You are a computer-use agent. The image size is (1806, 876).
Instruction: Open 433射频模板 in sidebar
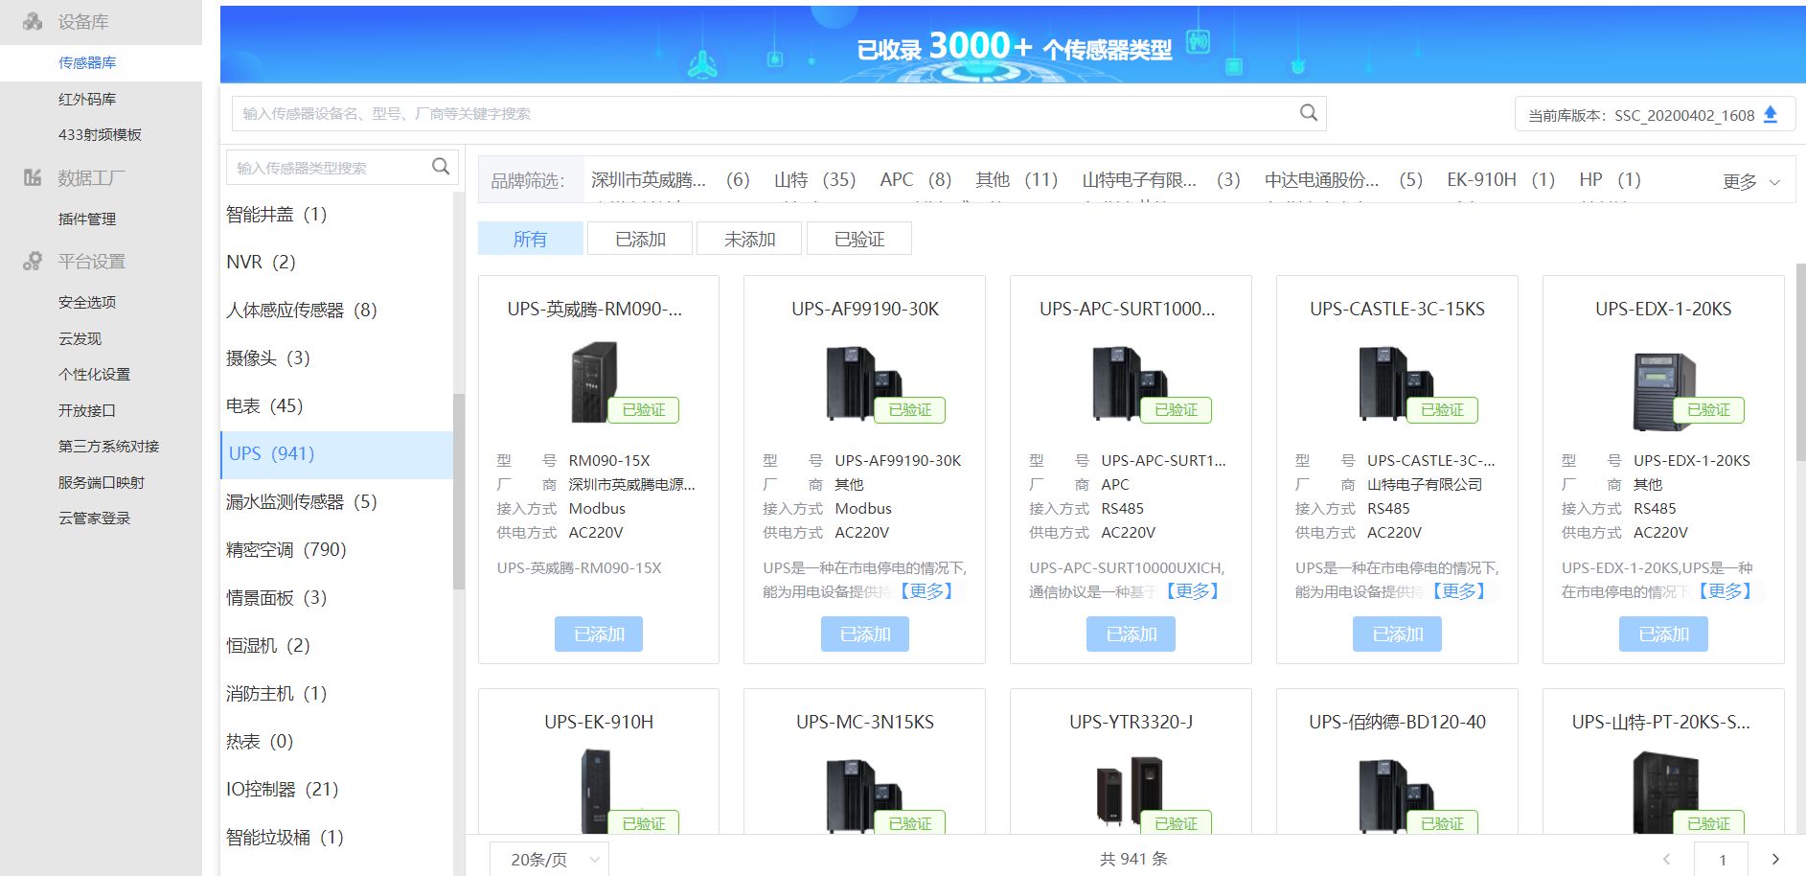click(101, 135)
